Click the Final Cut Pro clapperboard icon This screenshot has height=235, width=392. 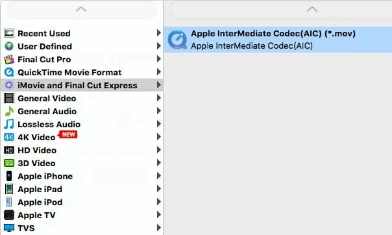tap(9, 59)
